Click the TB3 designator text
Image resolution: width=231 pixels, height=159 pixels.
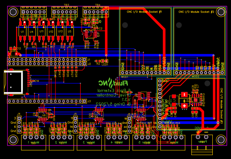[x=66, y=5]
